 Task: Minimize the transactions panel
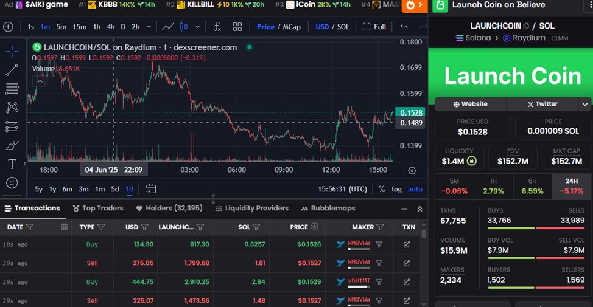(x=404, y=209)
